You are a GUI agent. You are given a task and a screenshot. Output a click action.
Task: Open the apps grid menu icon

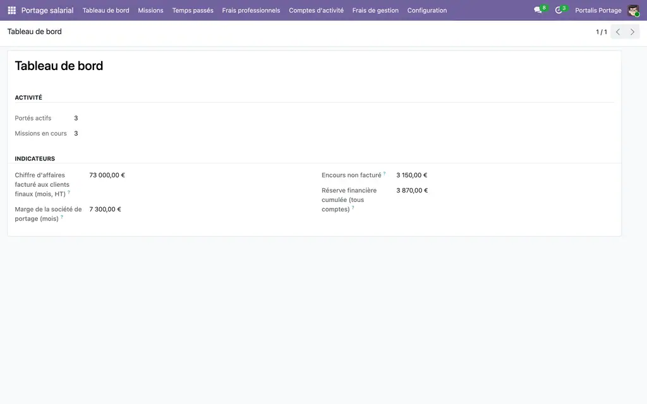click(11, 10)
